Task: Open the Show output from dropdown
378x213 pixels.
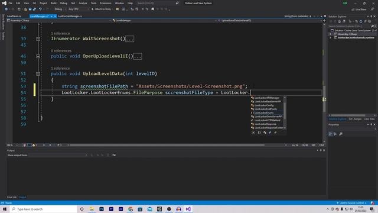Action: pos(58,155)
